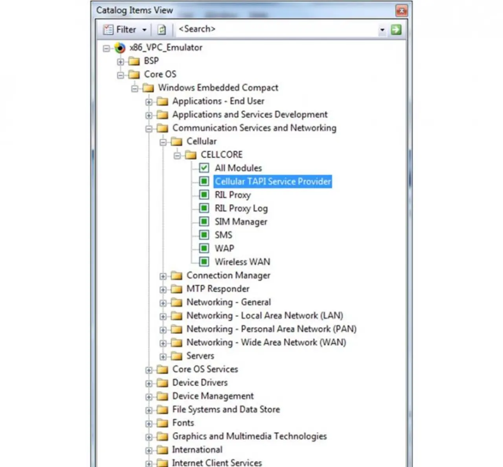Viewport: 503px width, 467px height.
Task: Select the SIM Manager item text
Action: (x=241, y=222)
